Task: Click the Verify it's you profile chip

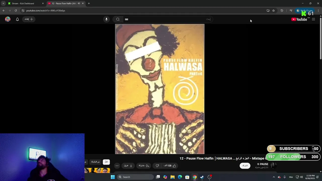Action: tap(304, 11)
